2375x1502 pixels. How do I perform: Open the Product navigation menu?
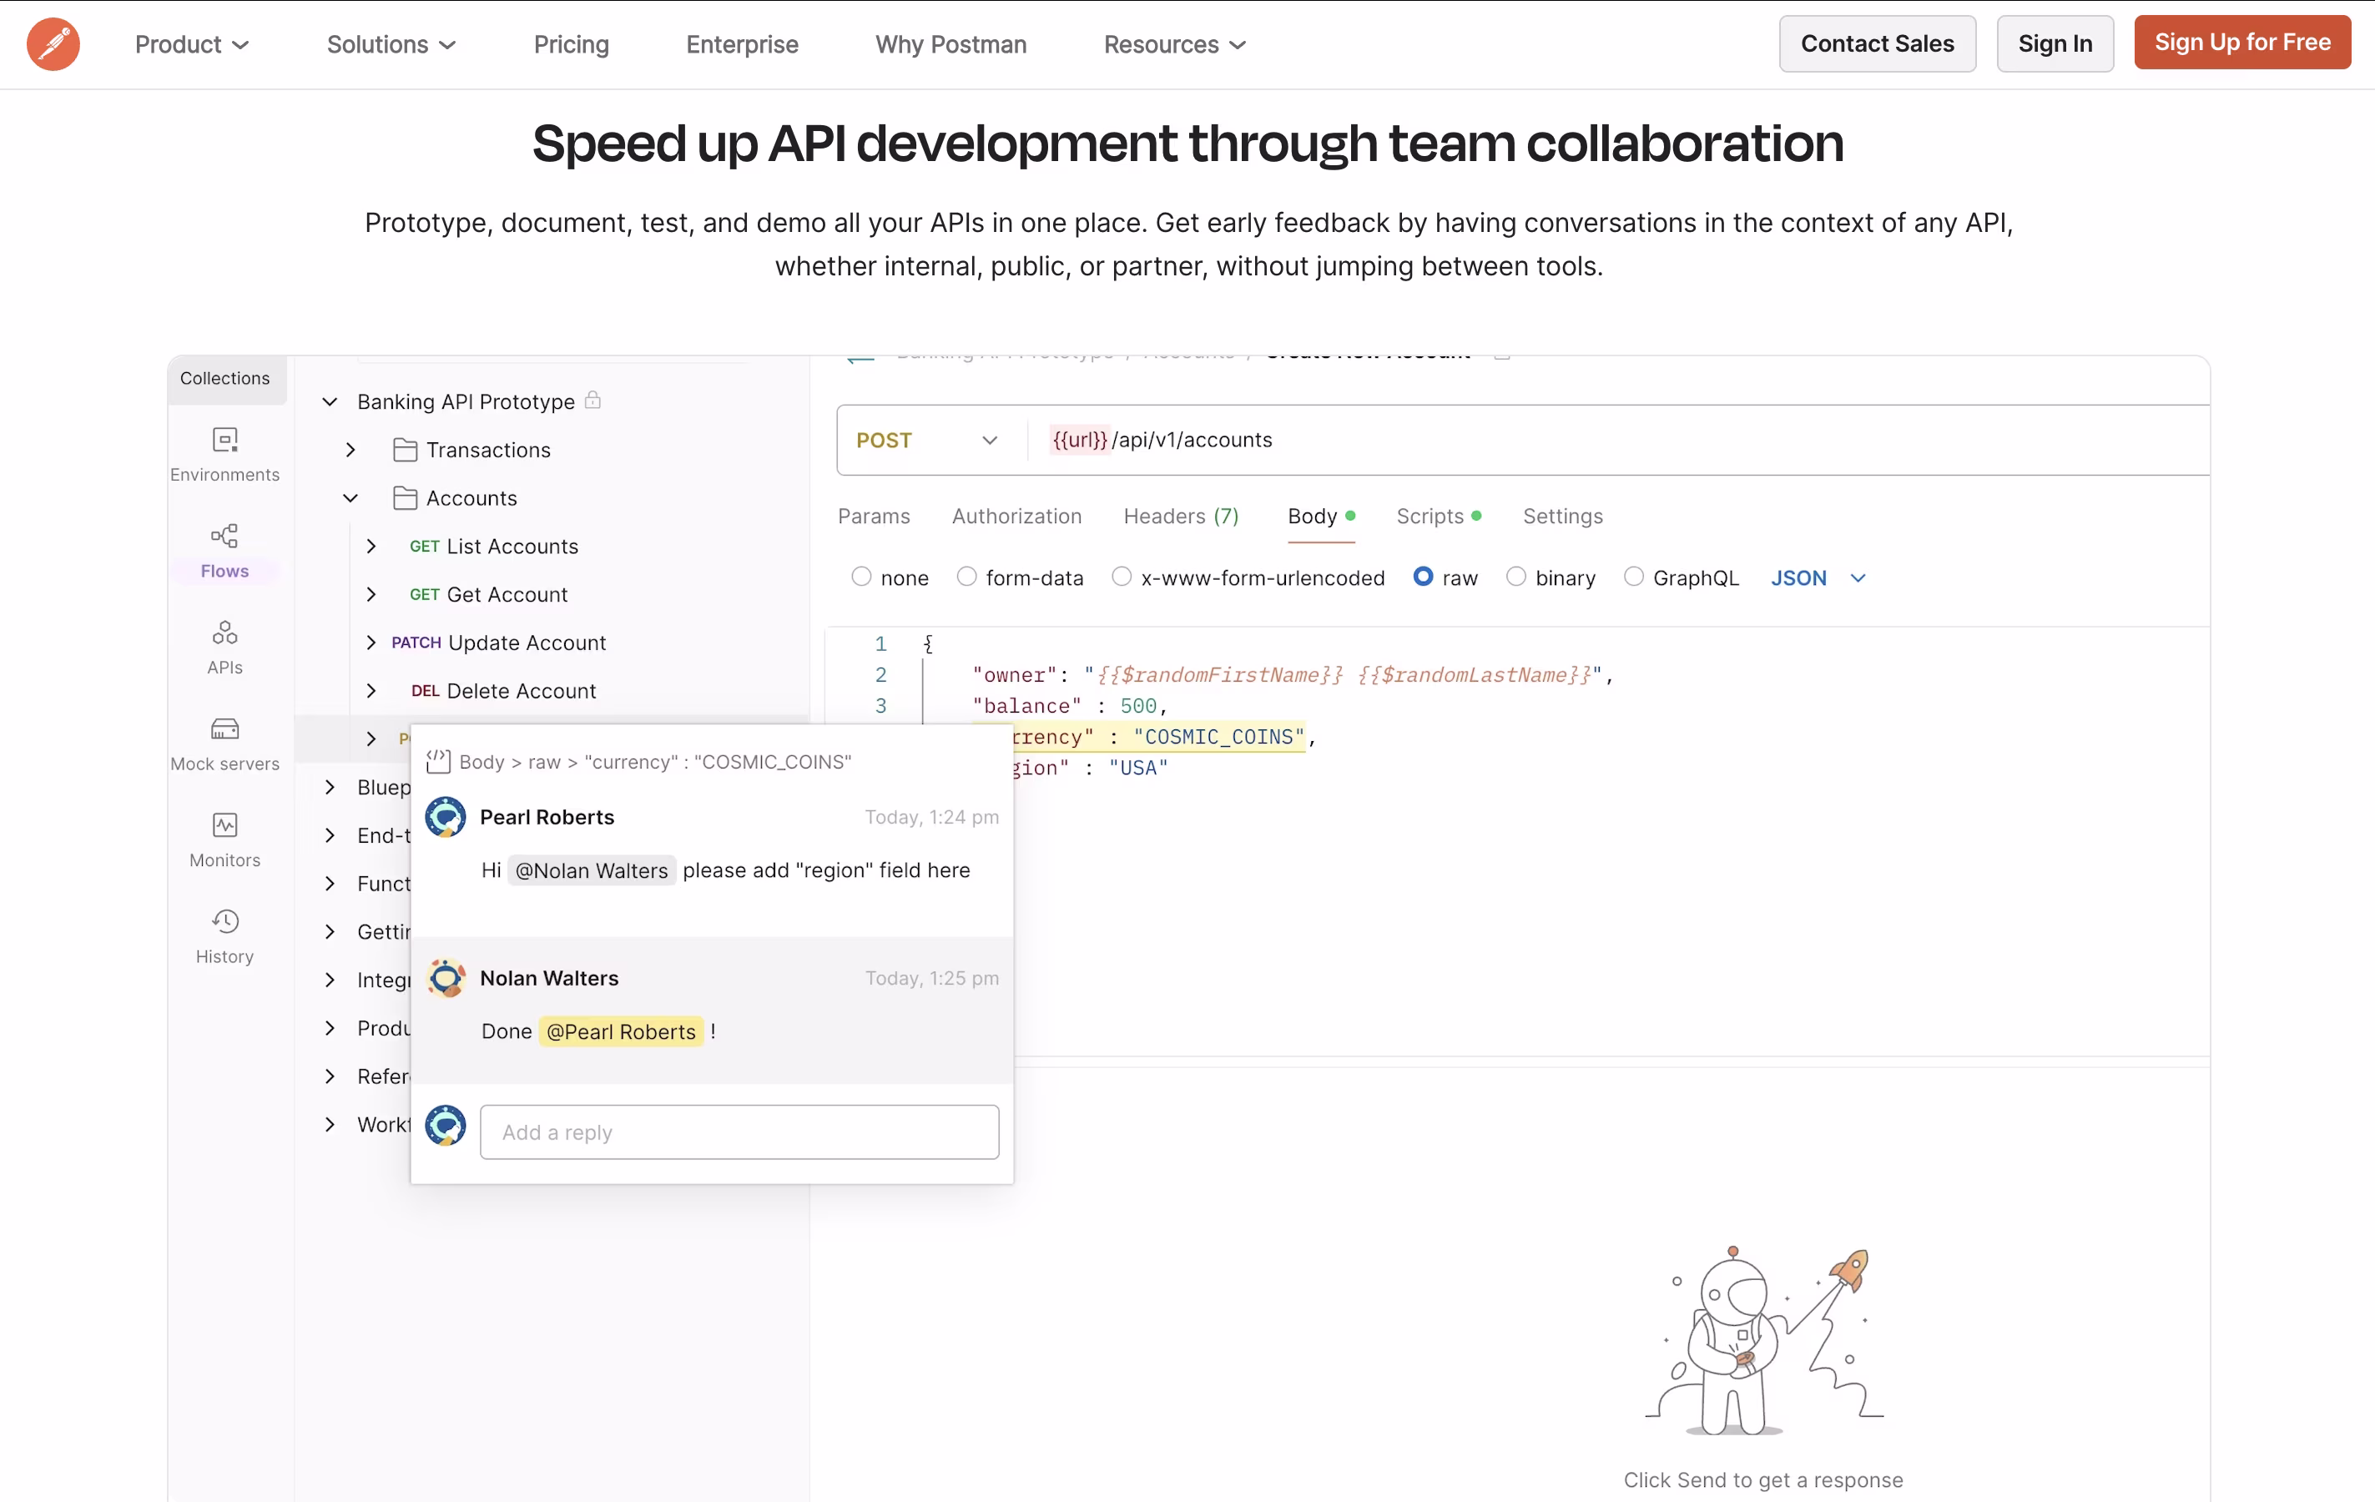coord(191,44)
